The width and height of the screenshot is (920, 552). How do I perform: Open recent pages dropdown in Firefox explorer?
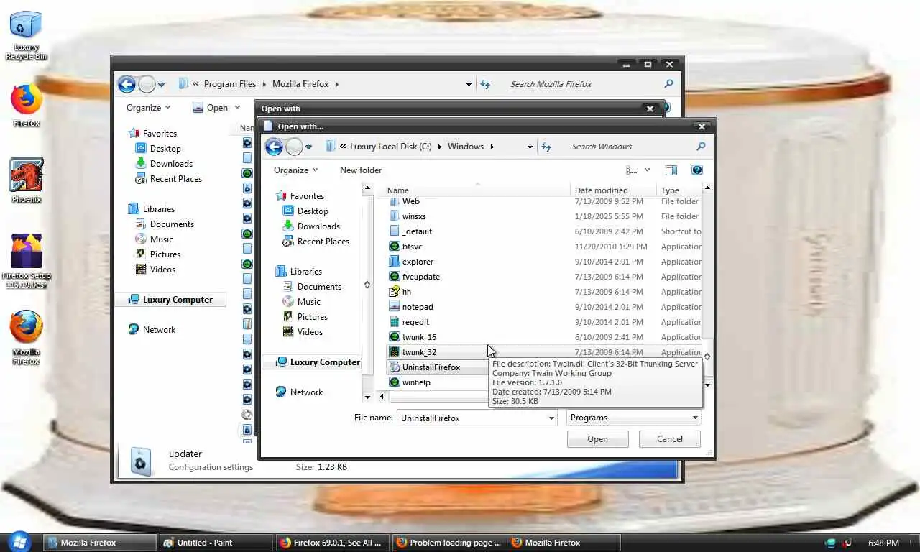[x=161, y=84]
